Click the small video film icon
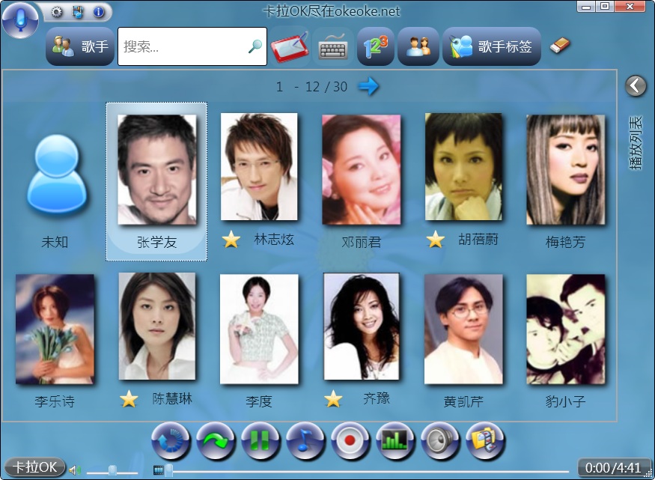Screen dimensions: 655x480 (x=158, y=470)
